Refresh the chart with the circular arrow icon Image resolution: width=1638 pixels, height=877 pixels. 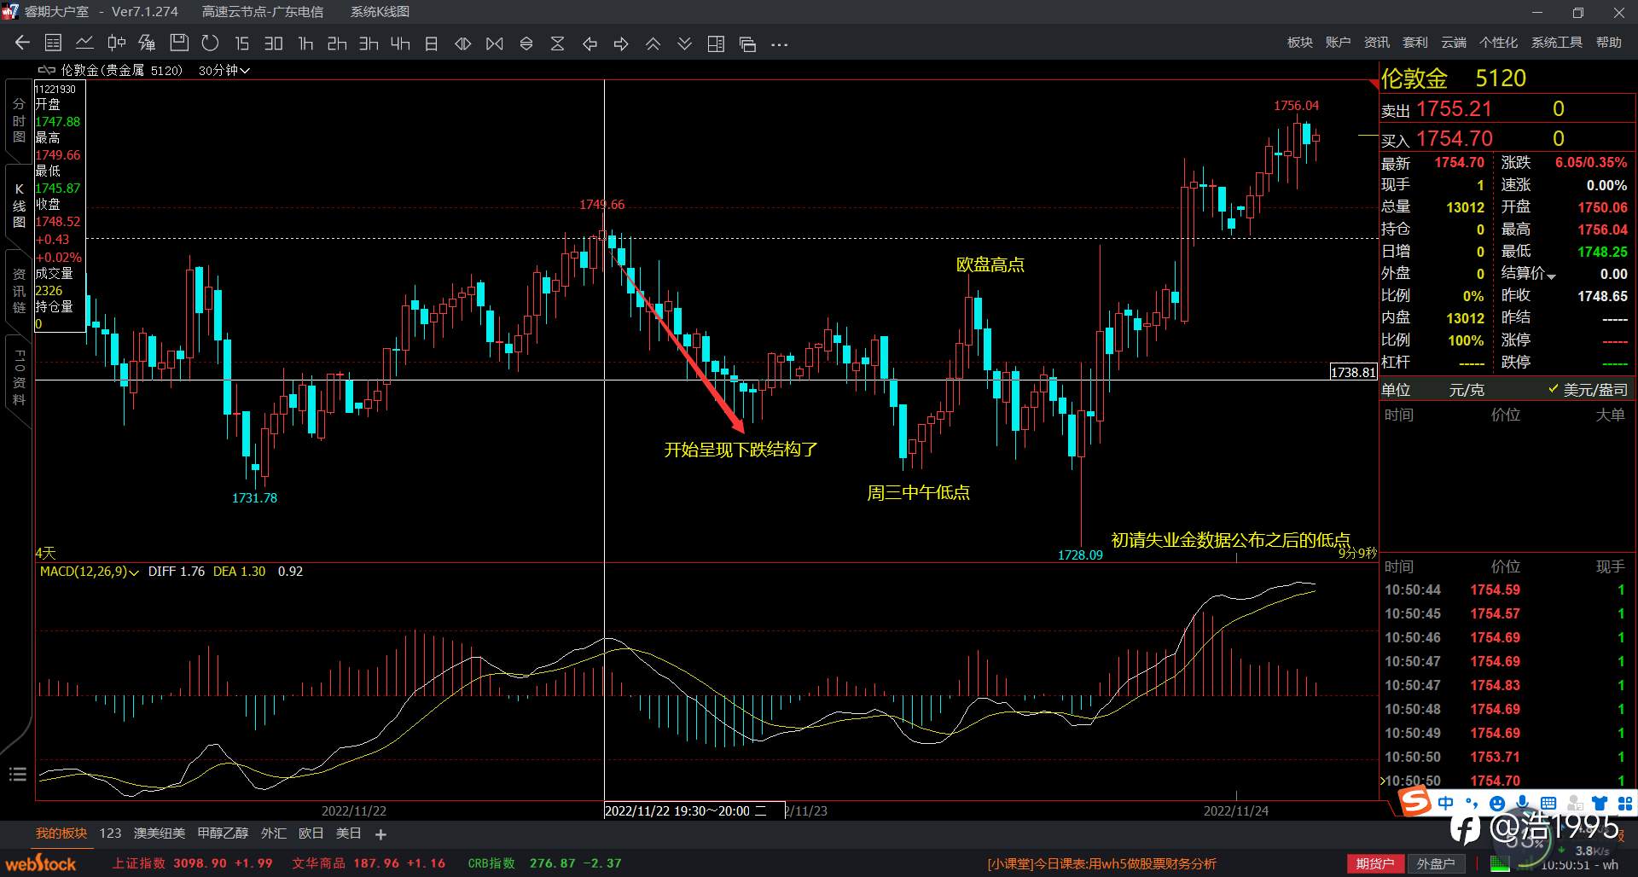pos(210,43)
